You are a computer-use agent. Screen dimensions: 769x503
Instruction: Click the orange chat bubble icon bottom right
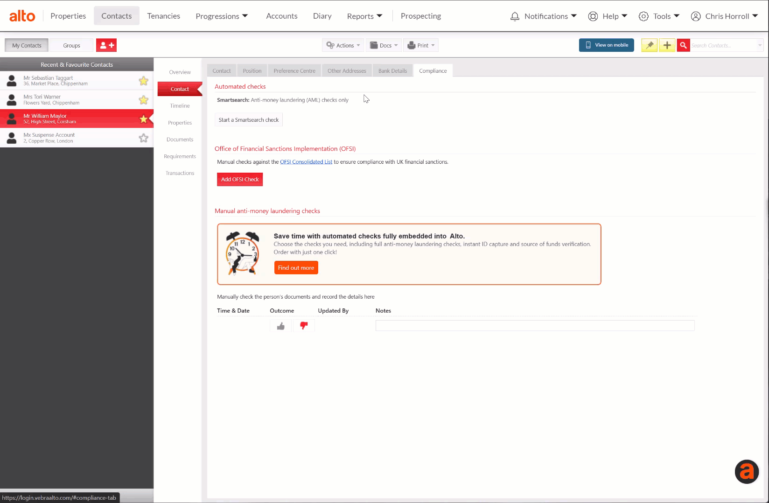[x=747, y=472]
